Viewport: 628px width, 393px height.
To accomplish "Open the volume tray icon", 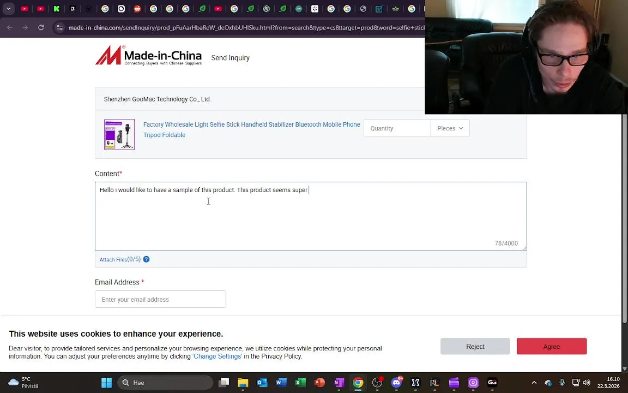I will 587,383.
